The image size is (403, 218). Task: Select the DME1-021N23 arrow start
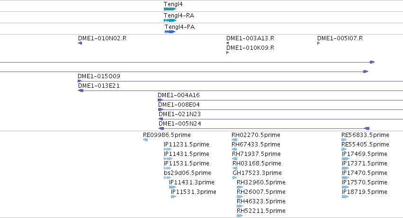pos(161,119)
